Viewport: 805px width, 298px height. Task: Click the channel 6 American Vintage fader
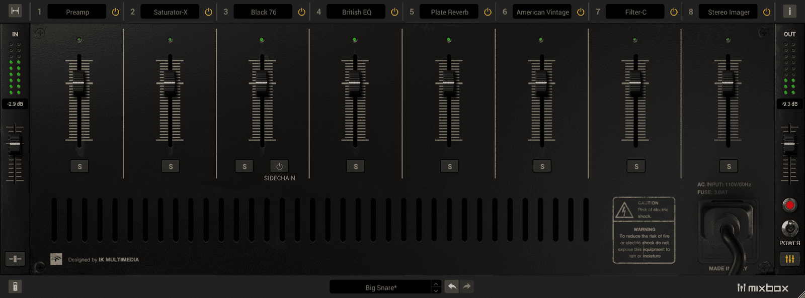pos(541,82)
